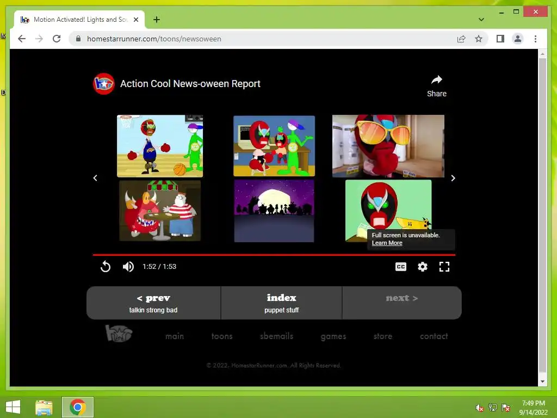
Task: Open the Action Cool News-oween Report title
Action: 190,84
